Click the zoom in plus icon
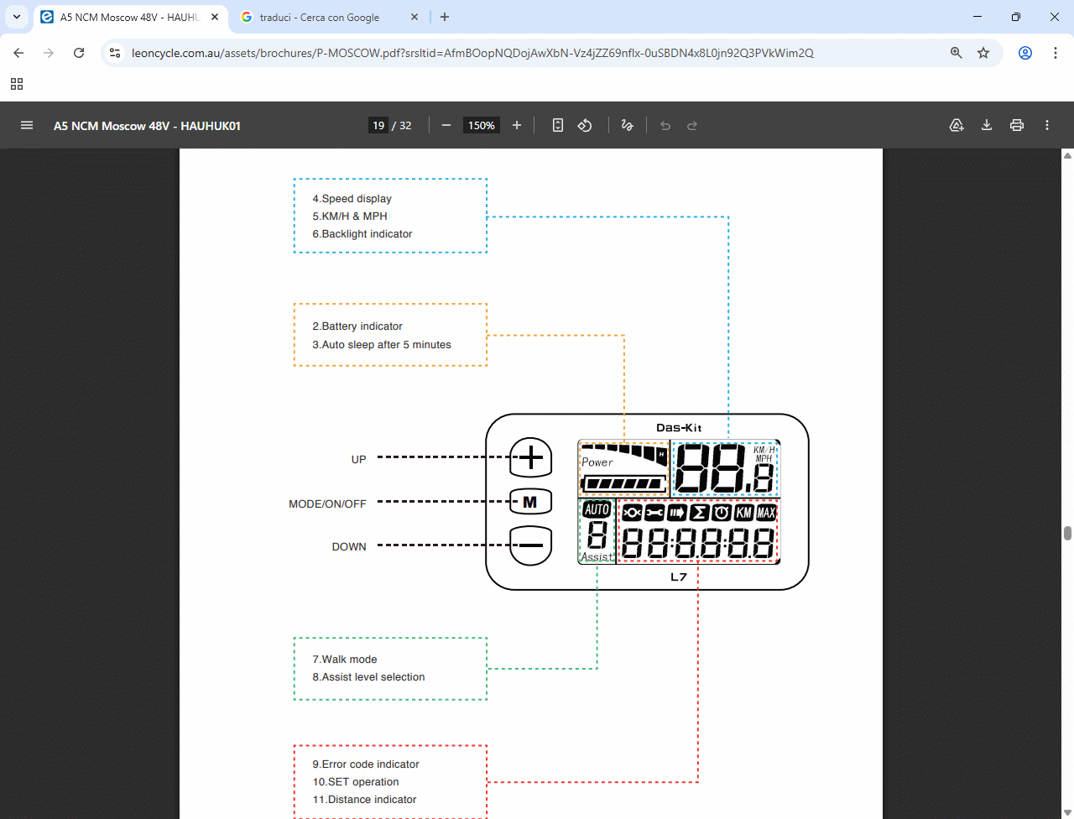 517,125
